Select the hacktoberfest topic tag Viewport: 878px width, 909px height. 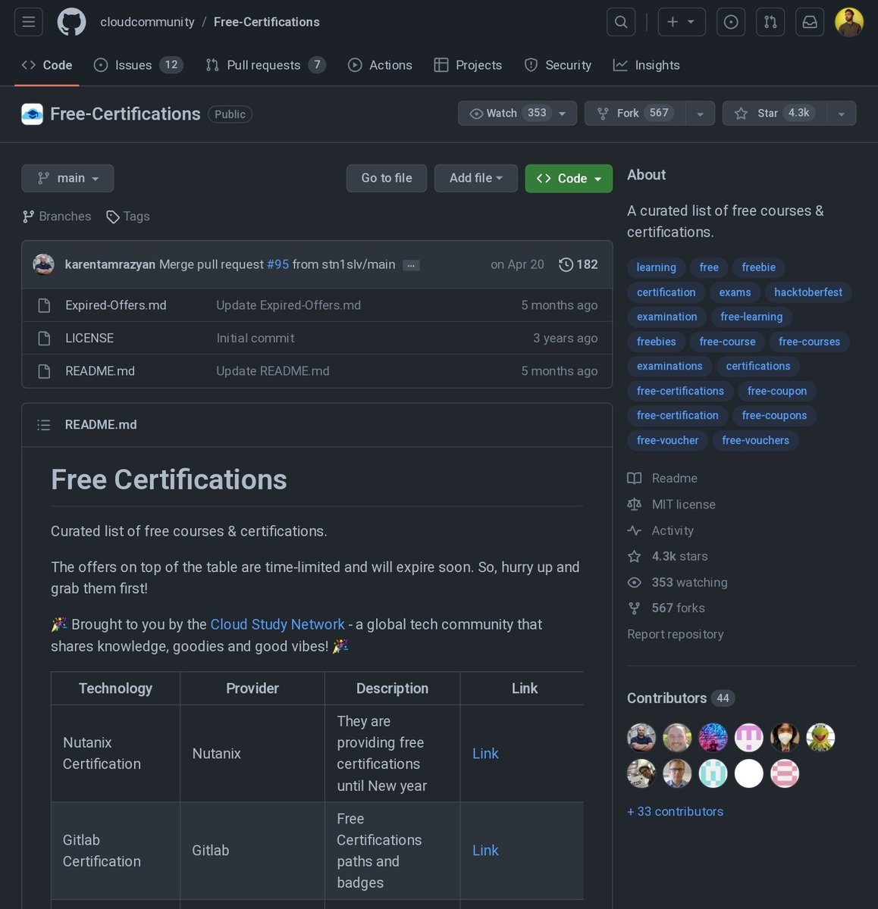pyautogui.click(x=808, y=292)
